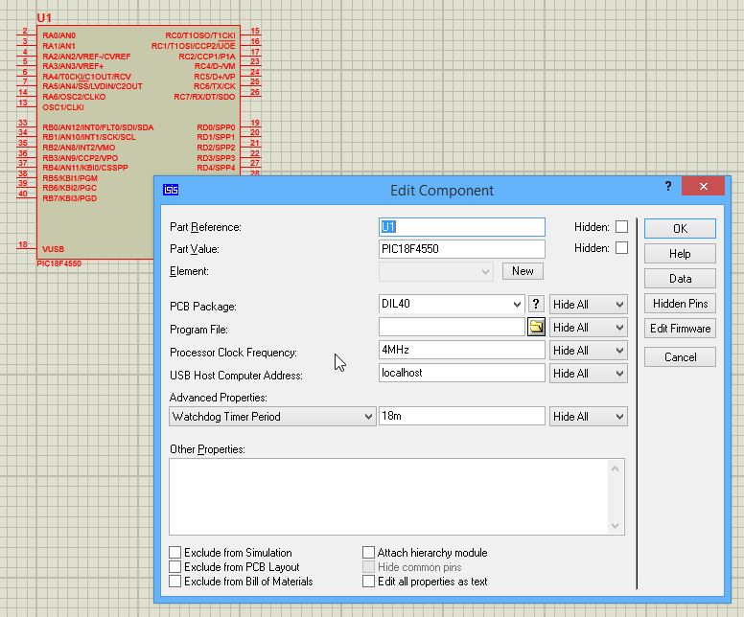
Task: Click inside the Other Properties text area
Action: [388, 496]
